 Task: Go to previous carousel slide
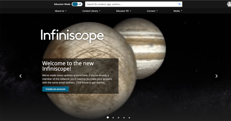point(20,76)
